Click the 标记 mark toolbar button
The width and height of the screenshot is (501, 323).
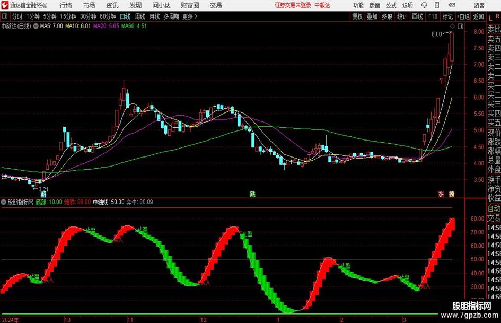[447, 16]
